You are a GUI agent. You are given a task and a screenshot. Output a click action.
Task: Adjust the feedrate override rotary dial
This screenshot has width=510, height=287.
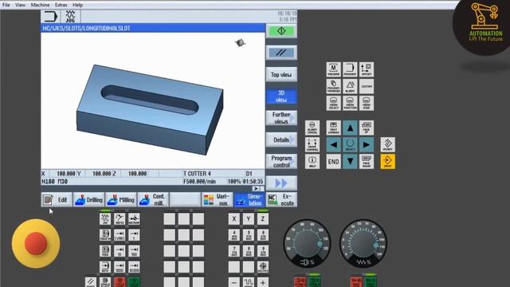click(363, 243)
